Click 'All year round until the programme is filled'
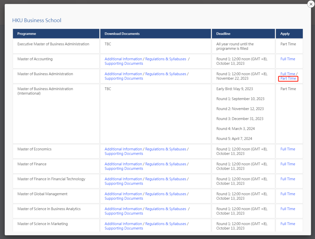This screenshot has width=315, height=239. 235,46
